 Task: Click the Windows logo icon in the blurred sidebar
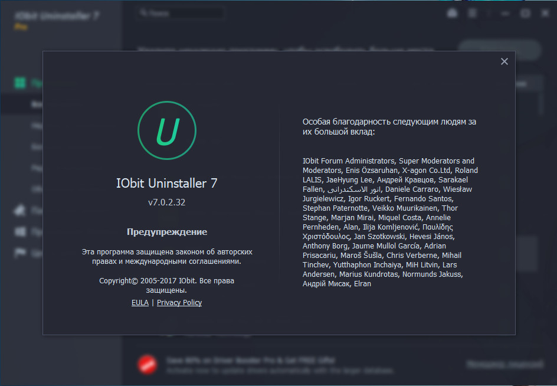point(20,232)
